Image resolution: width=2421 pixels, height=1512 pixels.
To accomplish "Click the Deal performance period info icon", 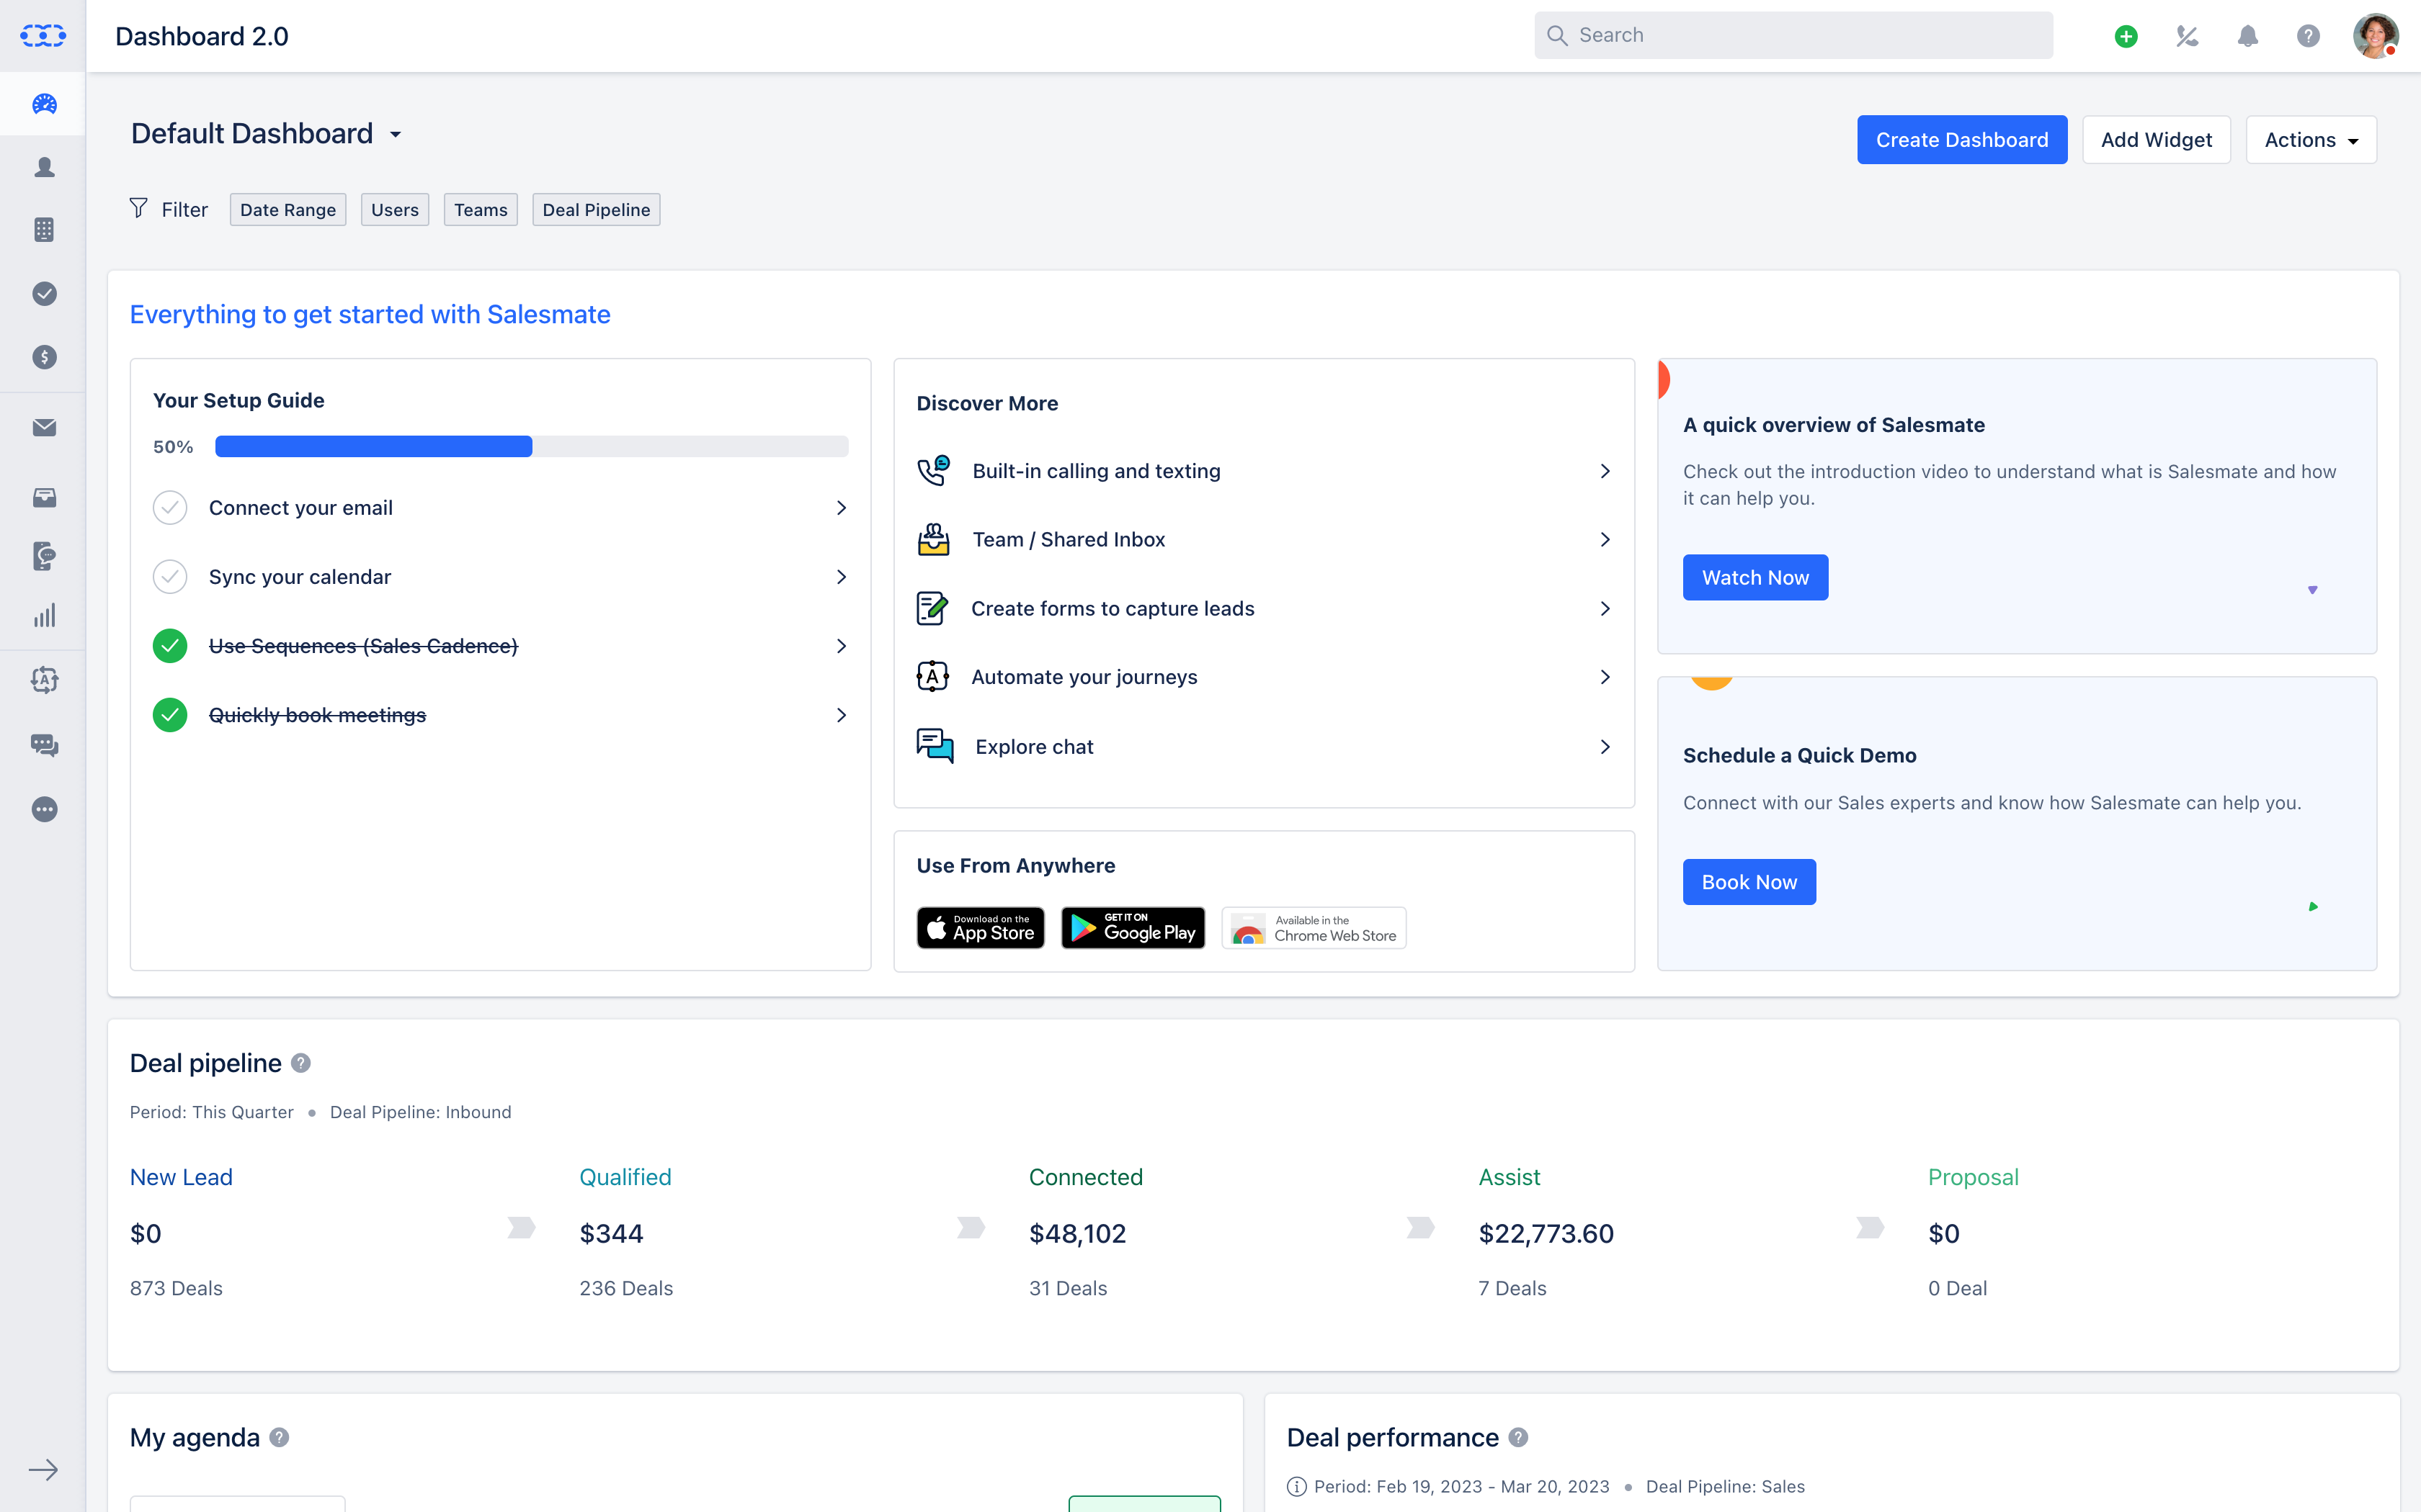I will 1296,1486.
